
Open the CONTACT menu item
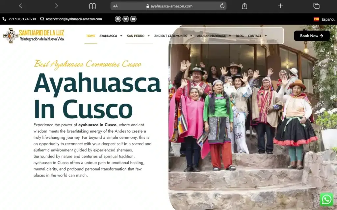click(x=254, y=36)
